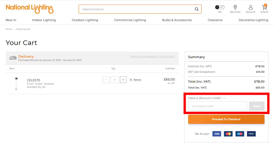
Task: Collapse the 'Have a discount code?' section
Action: [224, 98]
